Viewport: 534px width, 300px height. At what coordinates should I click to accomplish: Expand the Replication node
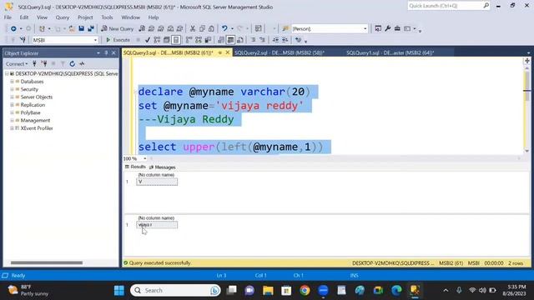pos(12,105)
